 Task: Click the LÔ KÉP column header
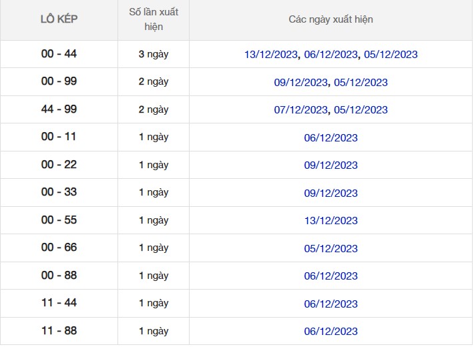(x=59, y=19)
